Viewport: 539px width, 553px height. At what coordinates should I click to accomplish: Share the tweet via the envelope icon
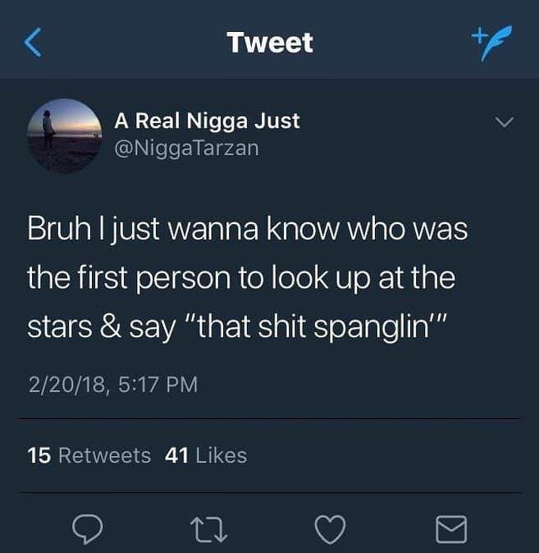click(x=451, y=529)
